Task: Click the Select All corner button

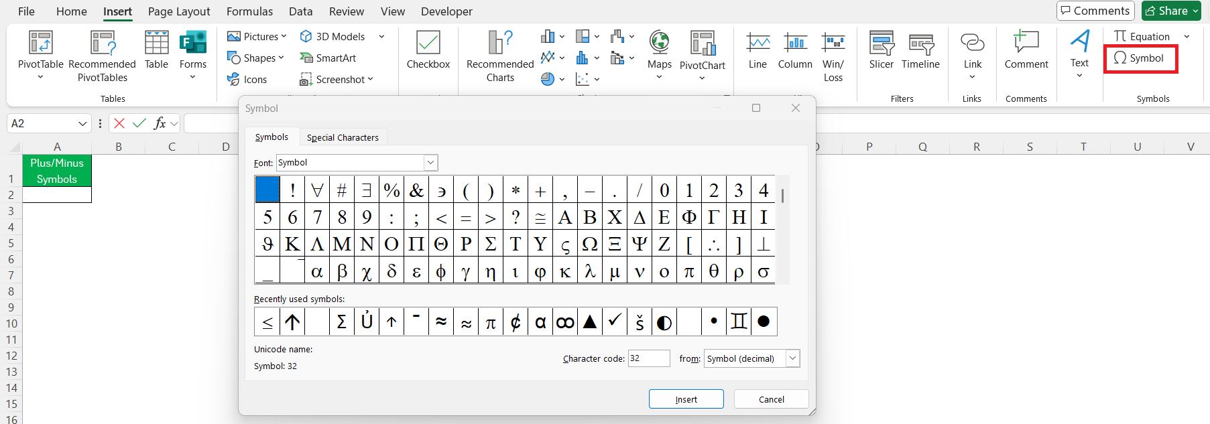Action: pyautogui.click(x=14, y=147)
